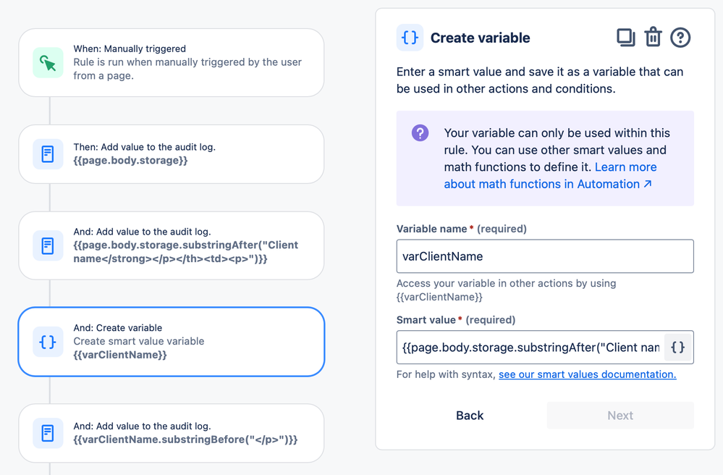Click the {} Create variable icon in the rule chain
This screenshot has width=723, height=475.
point(47,342)
